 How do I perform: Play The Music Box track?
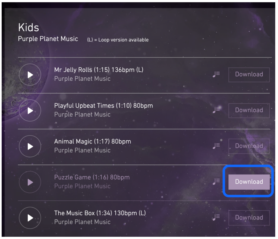(x=30, y=218)
